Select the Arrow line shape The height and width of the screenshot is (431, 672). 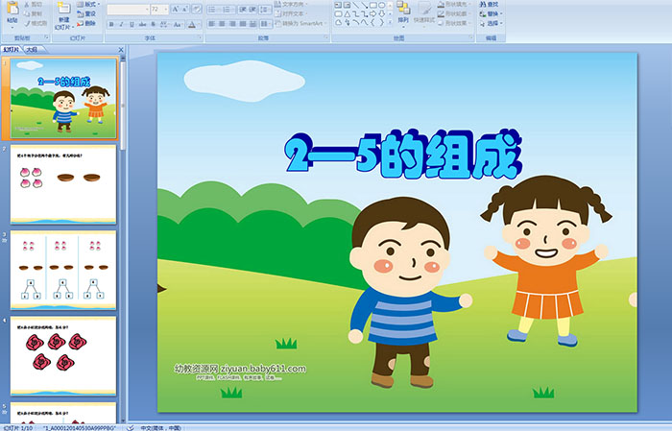pyautogui.click(x=364, y=5)
